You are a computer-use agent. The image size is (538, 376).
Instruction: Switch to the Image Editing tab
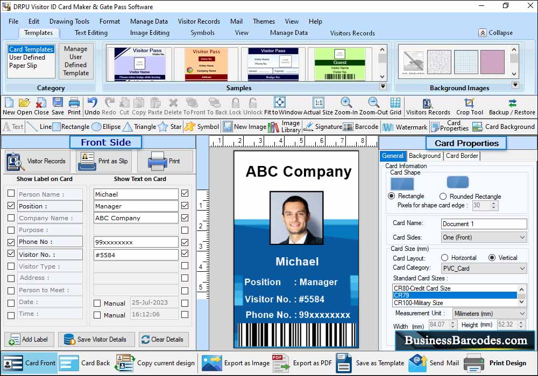click(150, 33)
